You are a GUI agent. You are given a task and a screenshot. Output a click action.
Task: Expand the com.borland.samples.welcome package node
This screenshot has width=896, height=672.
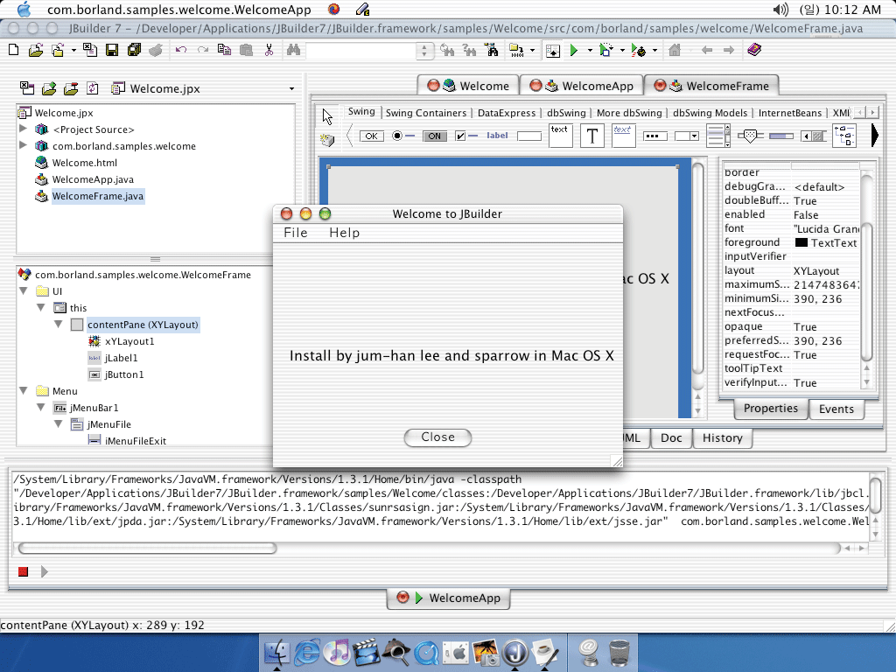[24, 146]
